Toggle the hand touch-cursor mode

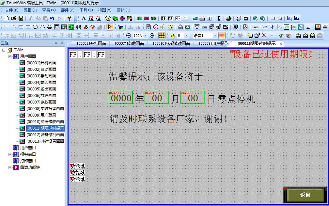(x=173, y=35)
